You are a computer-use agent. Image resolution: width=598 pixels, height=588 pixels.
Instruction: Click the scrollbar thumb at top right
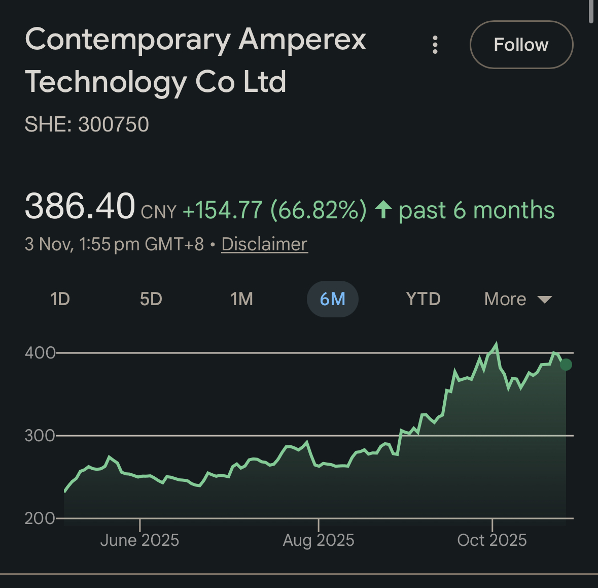[x=591, y=11]
